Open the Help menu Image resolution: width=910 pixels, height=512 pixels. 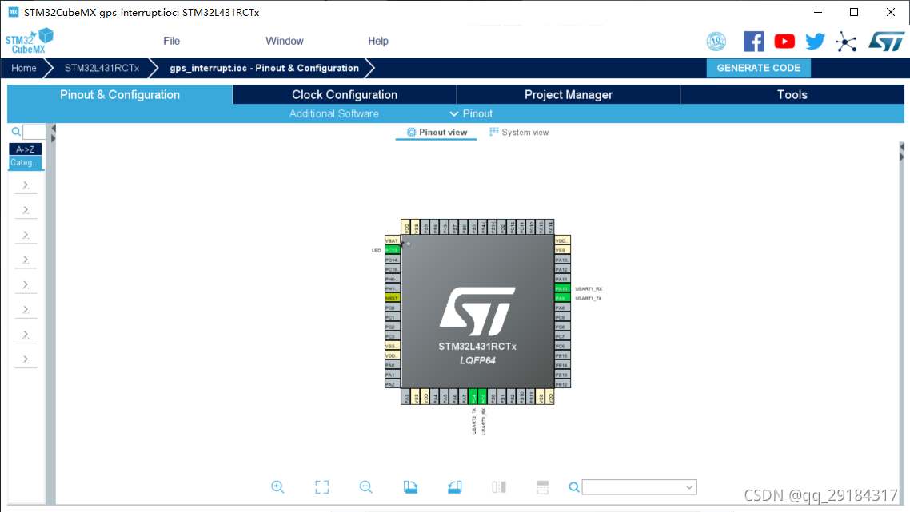(x=377, y=42)
